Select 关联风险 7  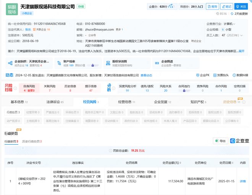[50, 88]
